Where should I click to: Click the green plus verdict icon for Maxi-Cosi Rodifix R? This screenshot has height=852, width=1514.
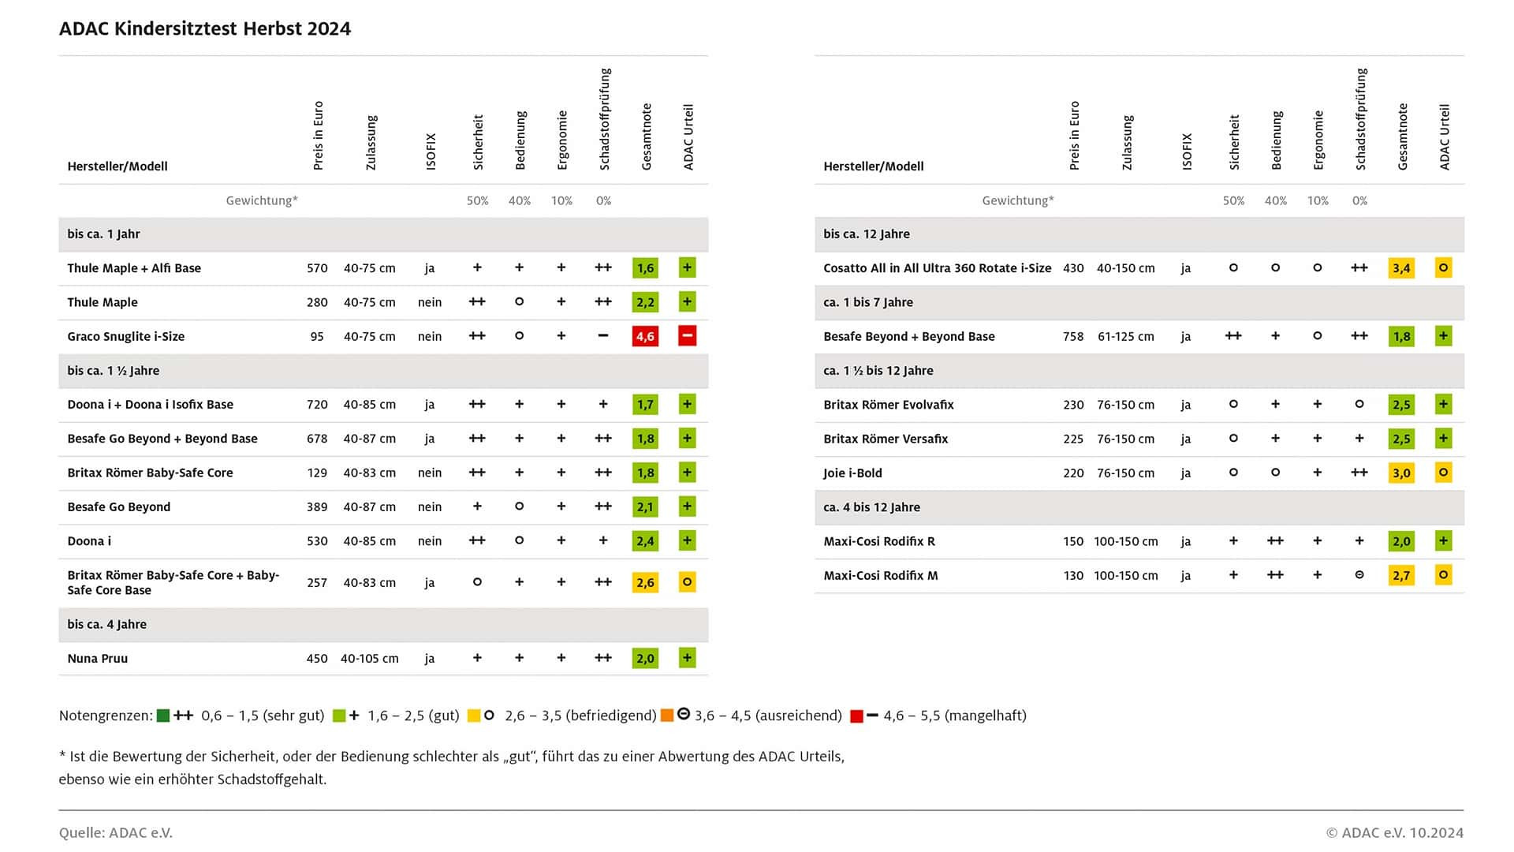(1443, 541)
